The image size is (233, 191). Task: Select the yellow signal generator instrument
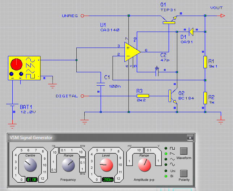click(24, 68)
